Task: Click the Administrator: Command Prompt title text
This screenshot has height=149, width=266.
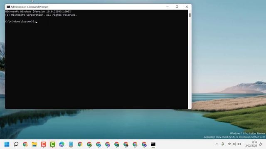Action: click(29, 7)
